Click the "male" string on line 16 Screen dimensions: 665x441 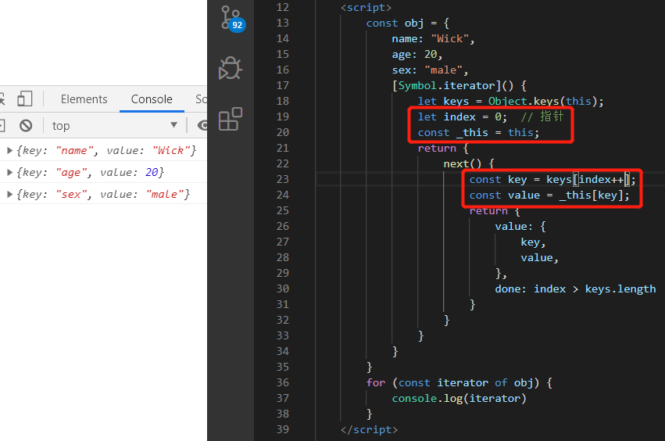pos(444,70)
